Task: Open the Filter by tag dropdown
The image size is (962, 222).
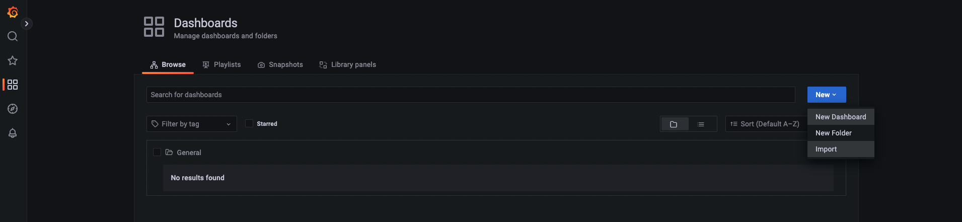Action: (192, 124)
